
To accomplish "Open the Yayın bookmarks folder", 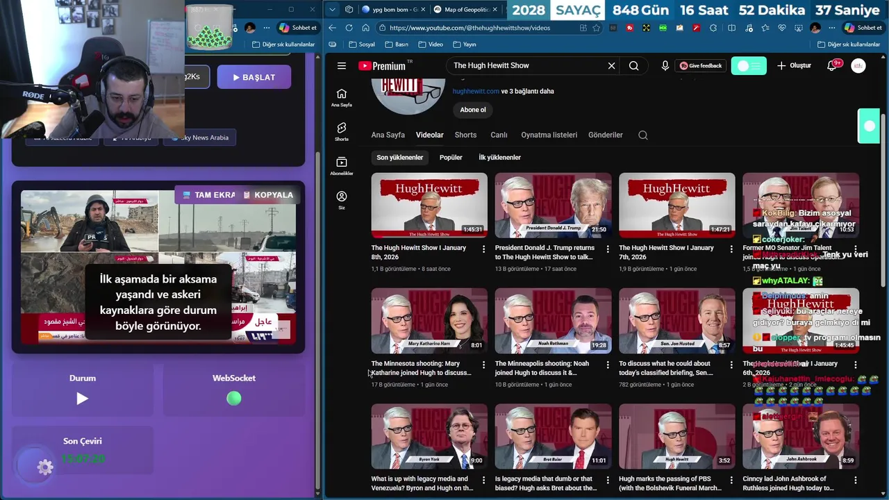I will pyautogui.click(x=464, y=44).
